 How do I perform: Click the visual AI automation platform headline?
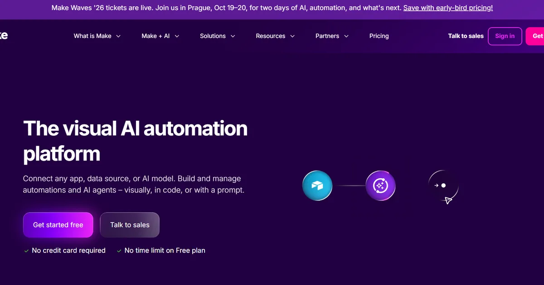[135, 141]
